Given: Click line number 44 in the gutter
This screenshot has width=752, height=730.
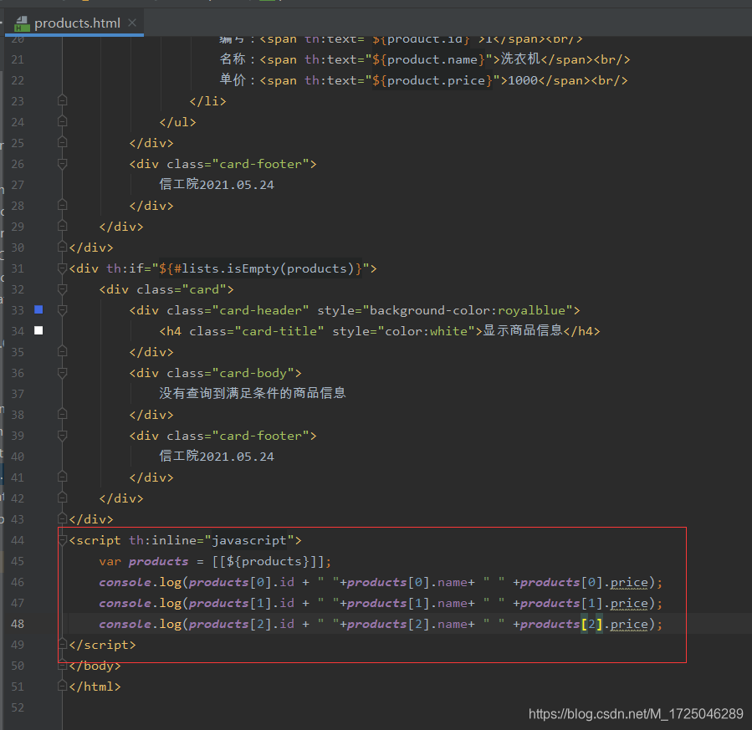Looking at the screenshot, I should pyautogui.click(x=18, y=540).
